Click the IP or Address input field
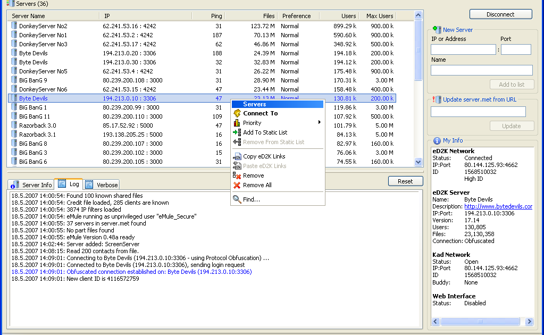 click(463, 49)
